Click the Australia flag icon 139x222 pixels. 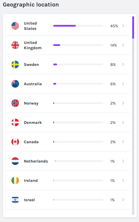pyautogui.click(x=15, y=84)
